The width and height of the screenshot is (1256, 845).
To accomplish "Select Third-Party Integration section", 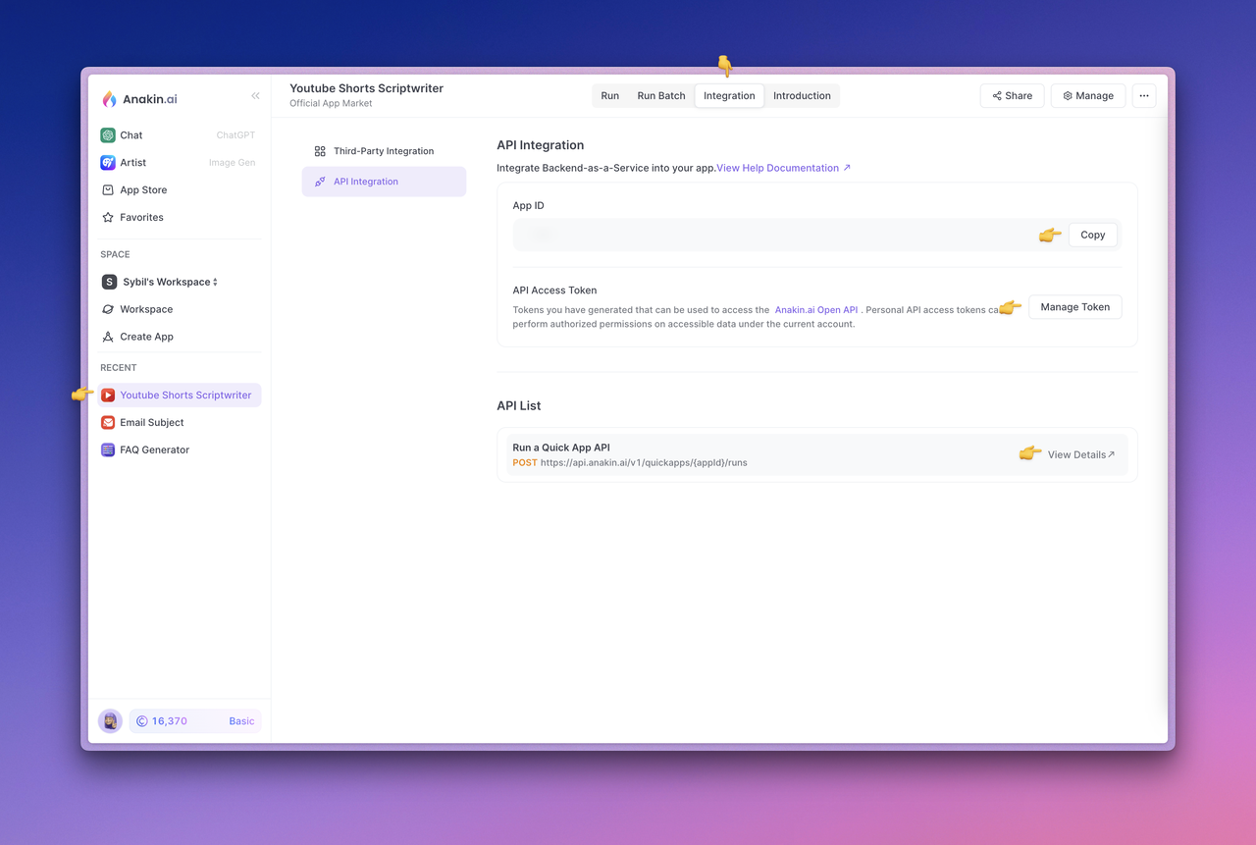I will [383, 152].
